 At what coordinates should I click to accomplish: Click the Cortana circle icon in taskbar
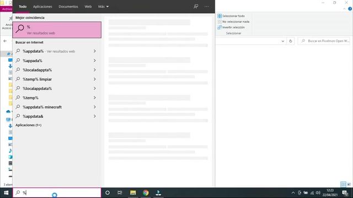coord(108,193)
